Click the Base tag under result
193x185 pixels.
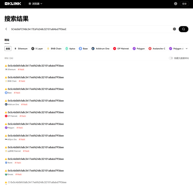tap(8, 93)
